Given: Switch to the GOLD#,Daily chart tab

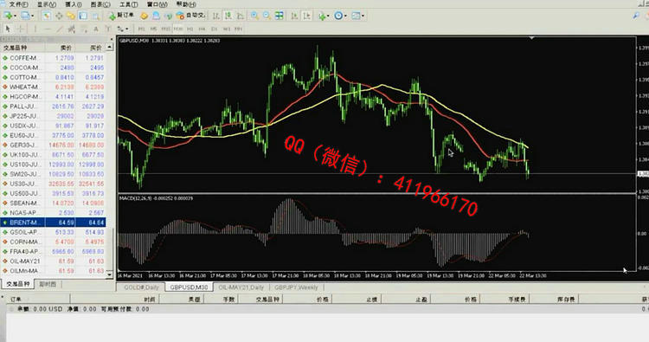Looking at the screenshot, I should pos(141,287).
